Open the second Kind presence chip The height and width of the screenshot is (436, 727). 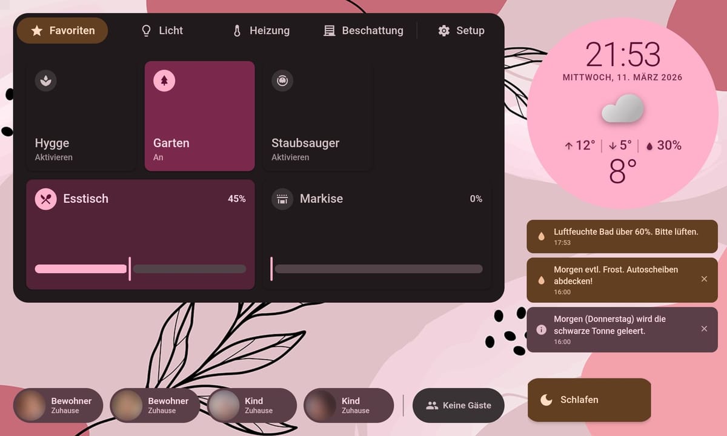pos(349,405)
